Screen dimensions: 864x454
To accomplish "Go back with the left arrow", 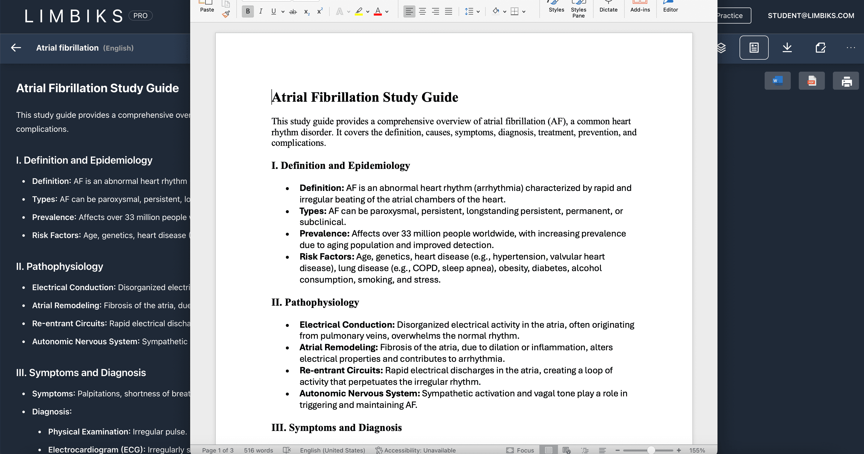I will pos(16,48).
